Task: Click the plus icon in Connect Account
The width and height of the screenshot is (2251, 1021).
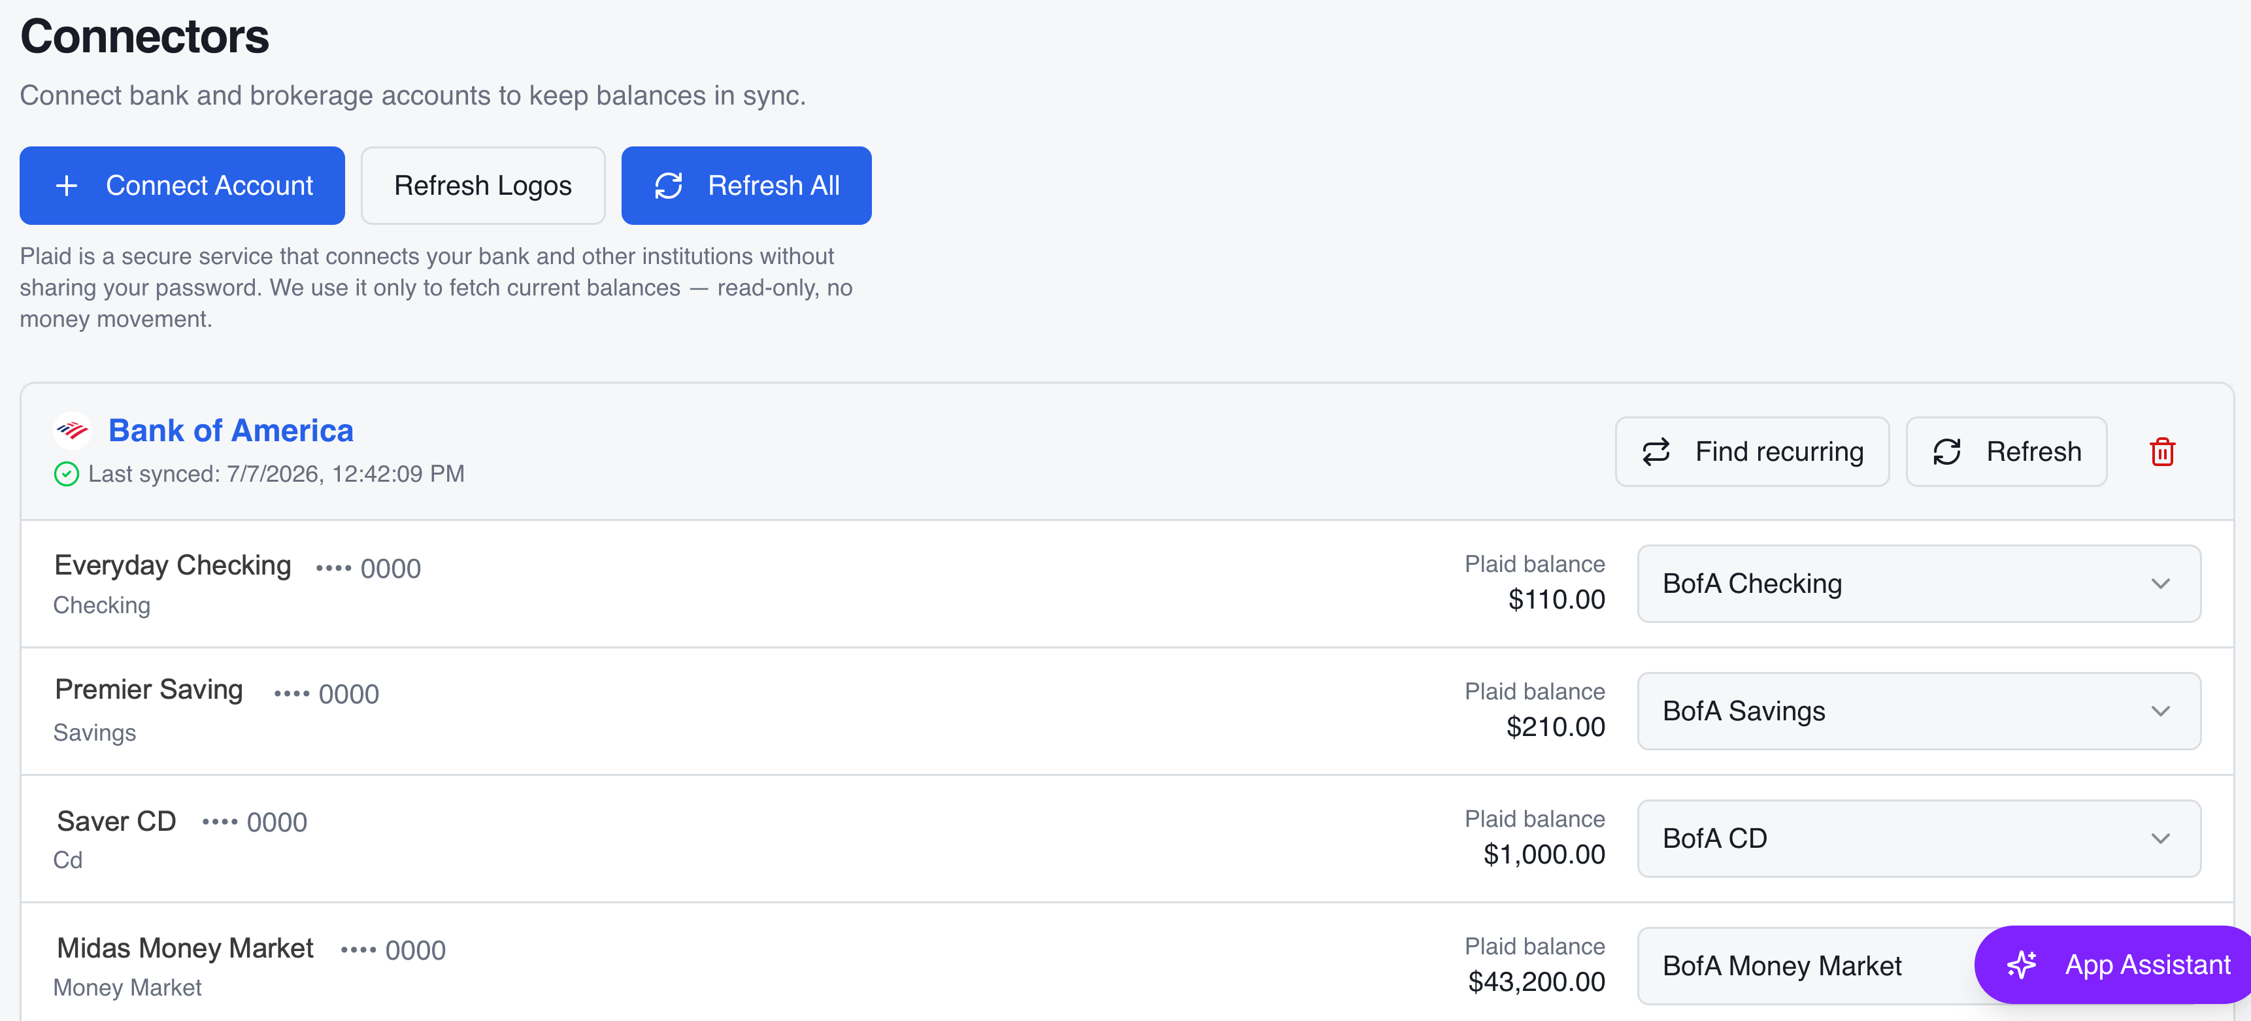Action: pyautogui.click(x=67, y=186)
